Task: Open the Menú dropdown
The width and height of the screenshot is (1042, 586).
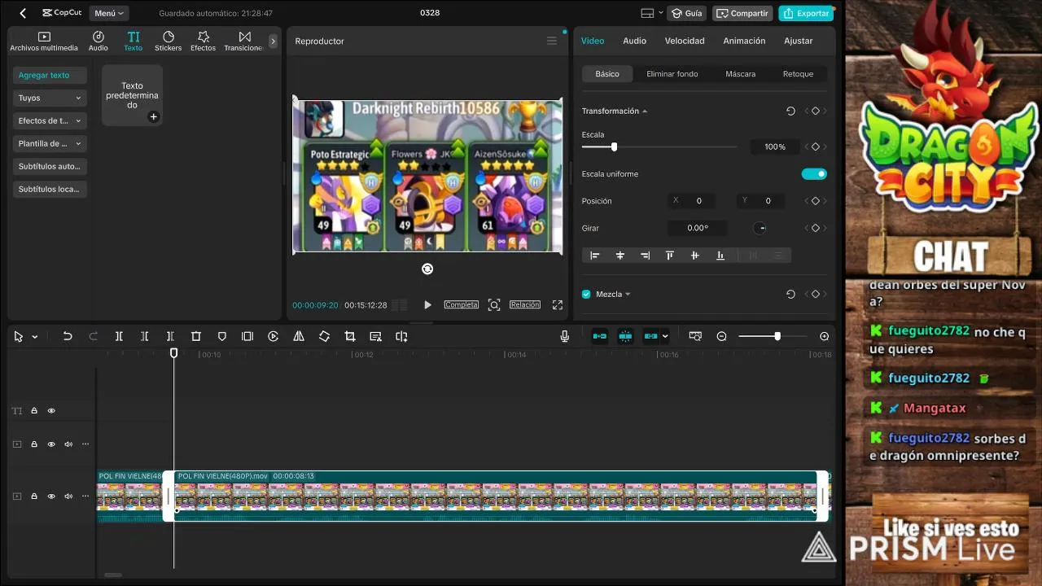Action: pos(109,13)
